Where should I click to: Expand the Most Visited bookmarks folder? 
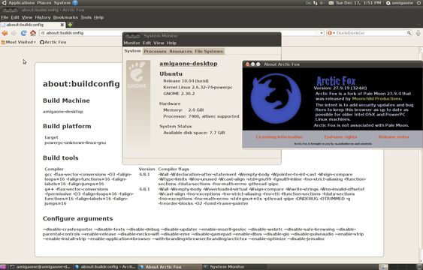pos(18,42)
